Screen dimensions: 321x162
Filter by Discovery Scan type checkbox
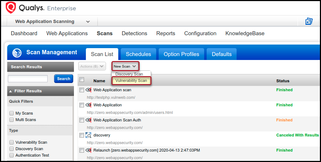12,149
